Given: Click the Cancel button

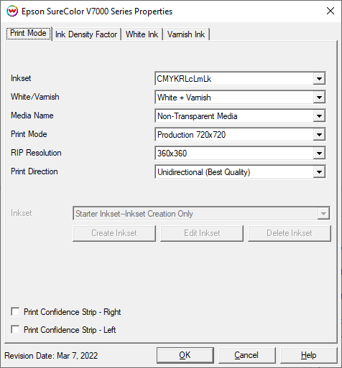Looking at the screenshot, I should (x=246, y=355).
